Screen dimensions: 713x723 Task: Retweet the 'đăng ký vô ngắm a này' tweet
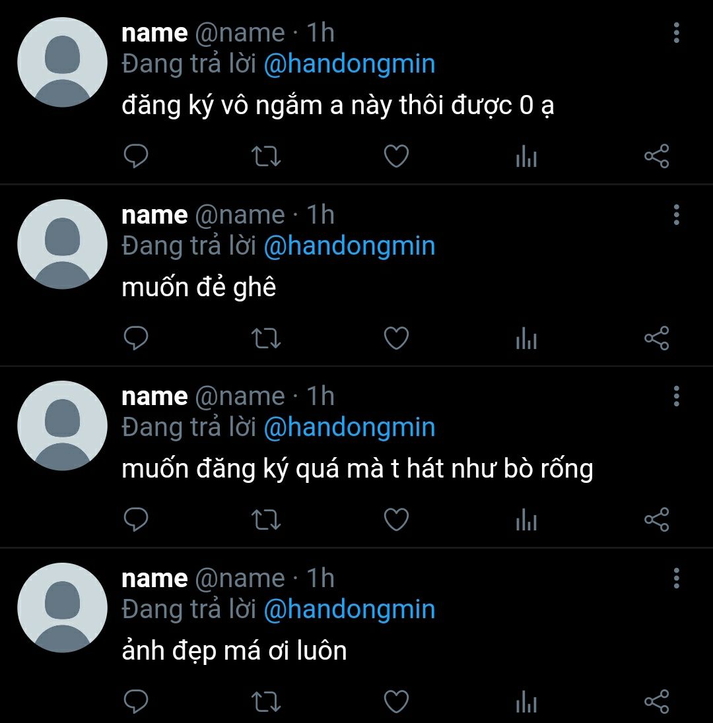click(x=266, y=156)
